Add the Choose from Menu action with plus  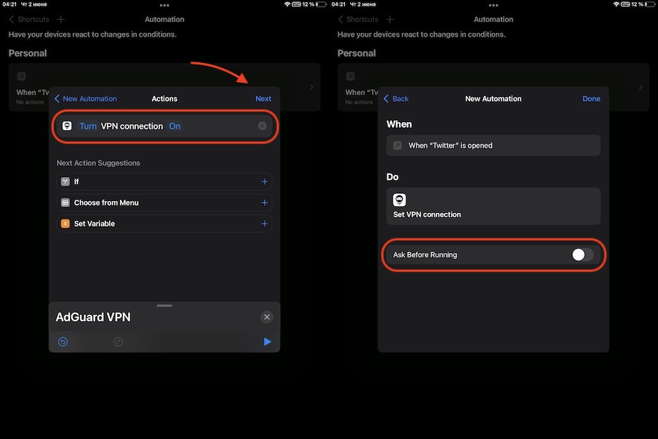click(x=264, y=203)
